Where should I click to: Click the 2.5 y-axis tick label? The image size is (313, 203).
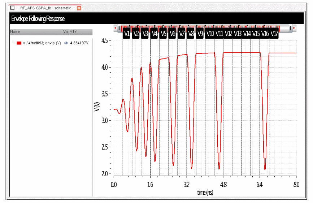(105, 147)
